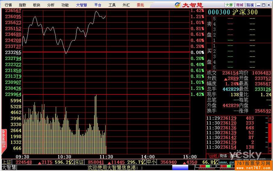Click the 229964 lowest price axis label
273x171 pixels.
(13, 94)
